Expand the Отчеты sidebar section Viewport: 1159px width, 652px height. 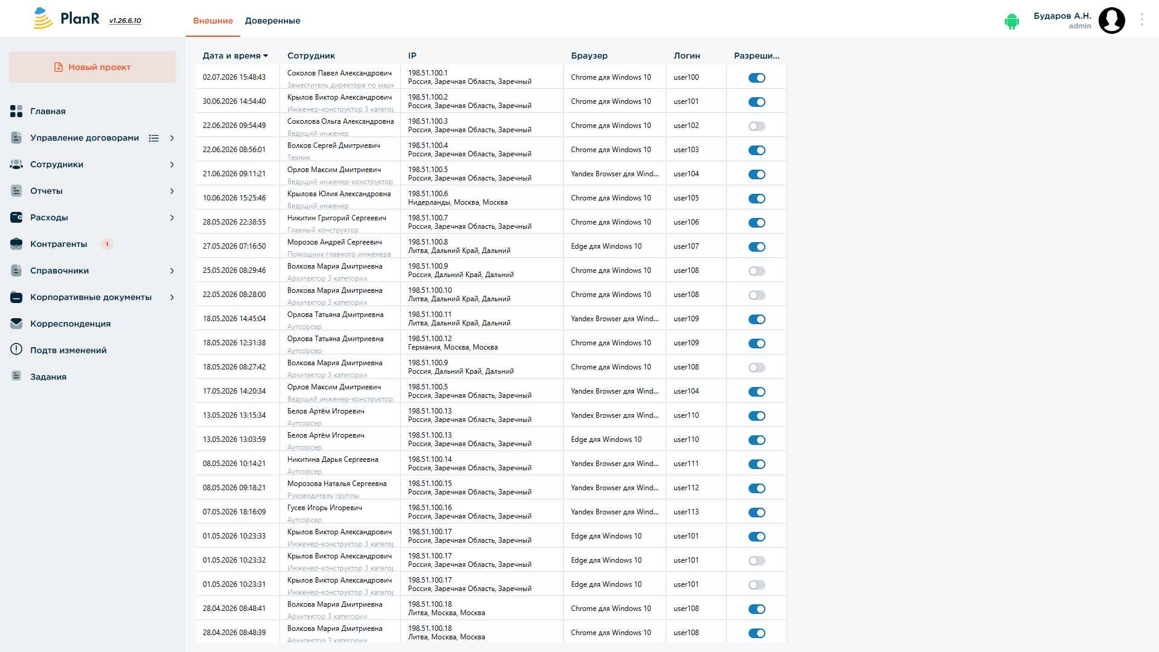pyautogui.click(x=172, y=191)
